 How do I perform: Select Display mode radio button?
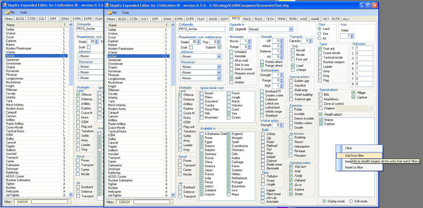click(x=324, y=201)
